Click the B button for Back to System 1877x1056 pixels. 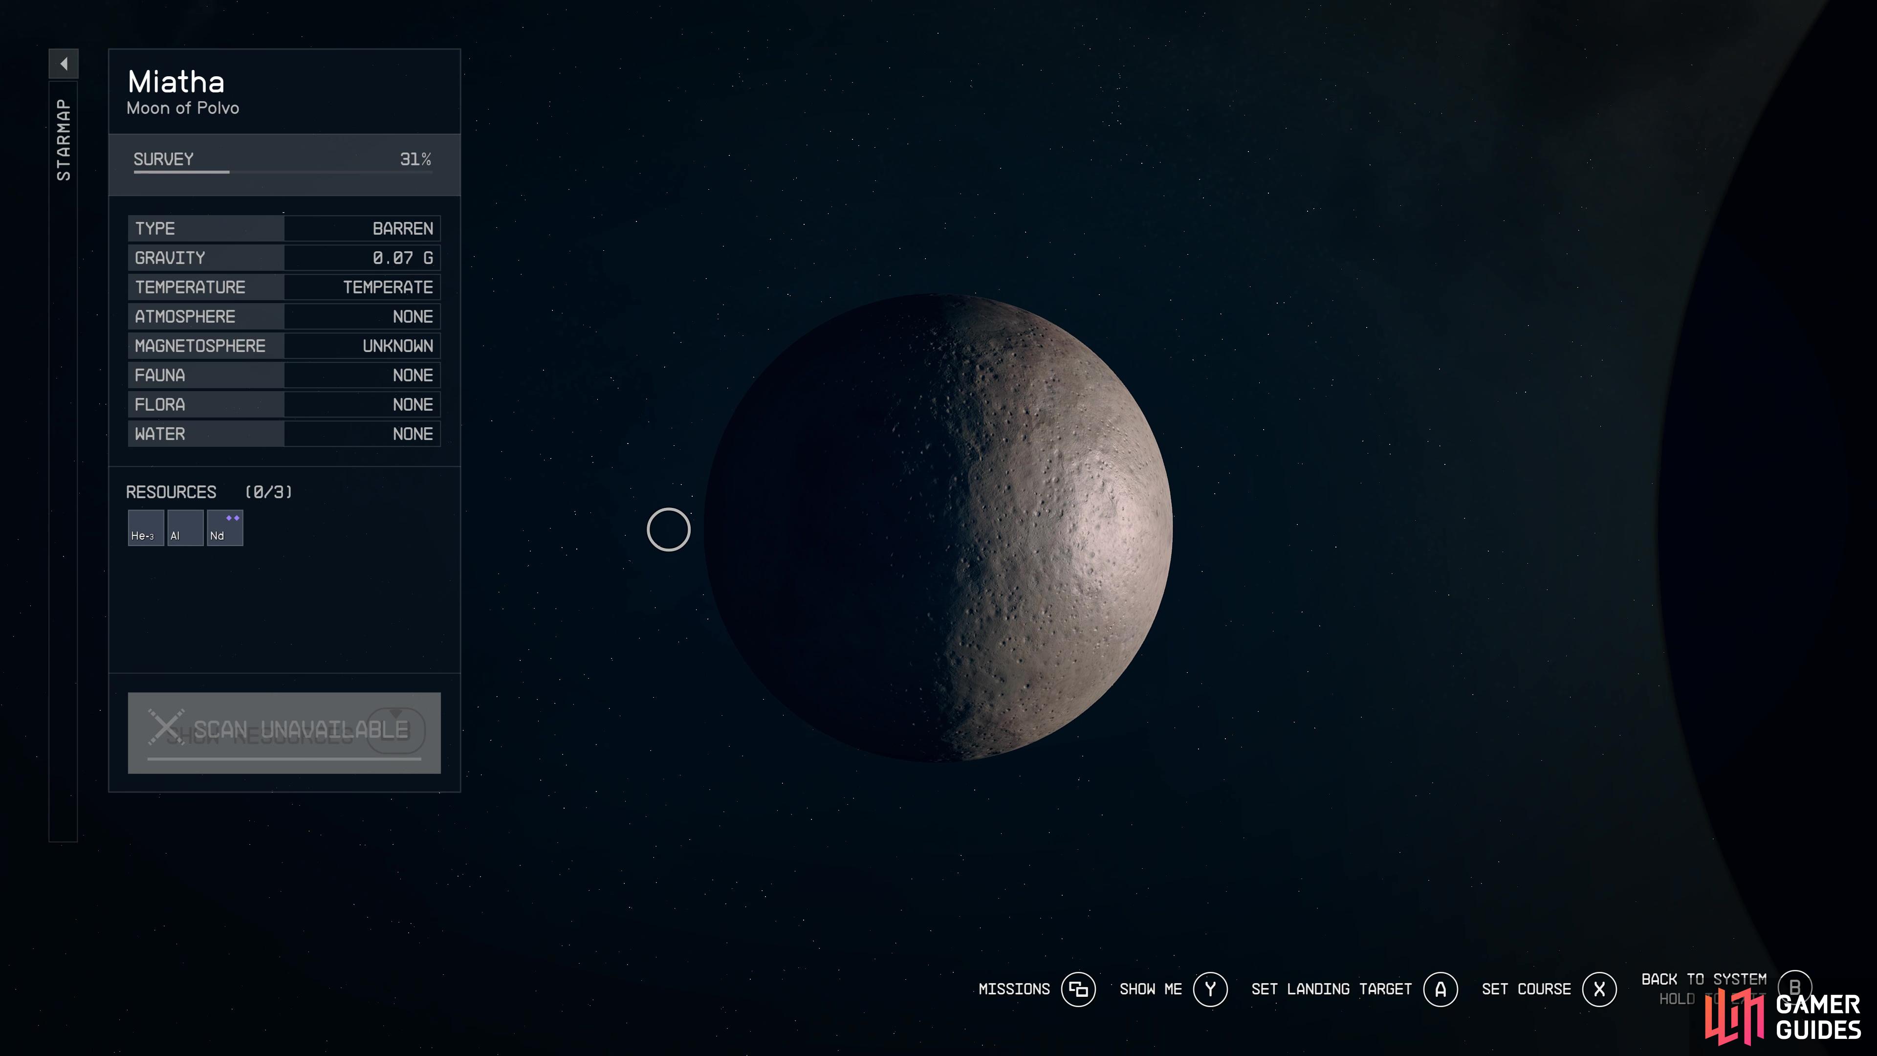pos(1795,987)
